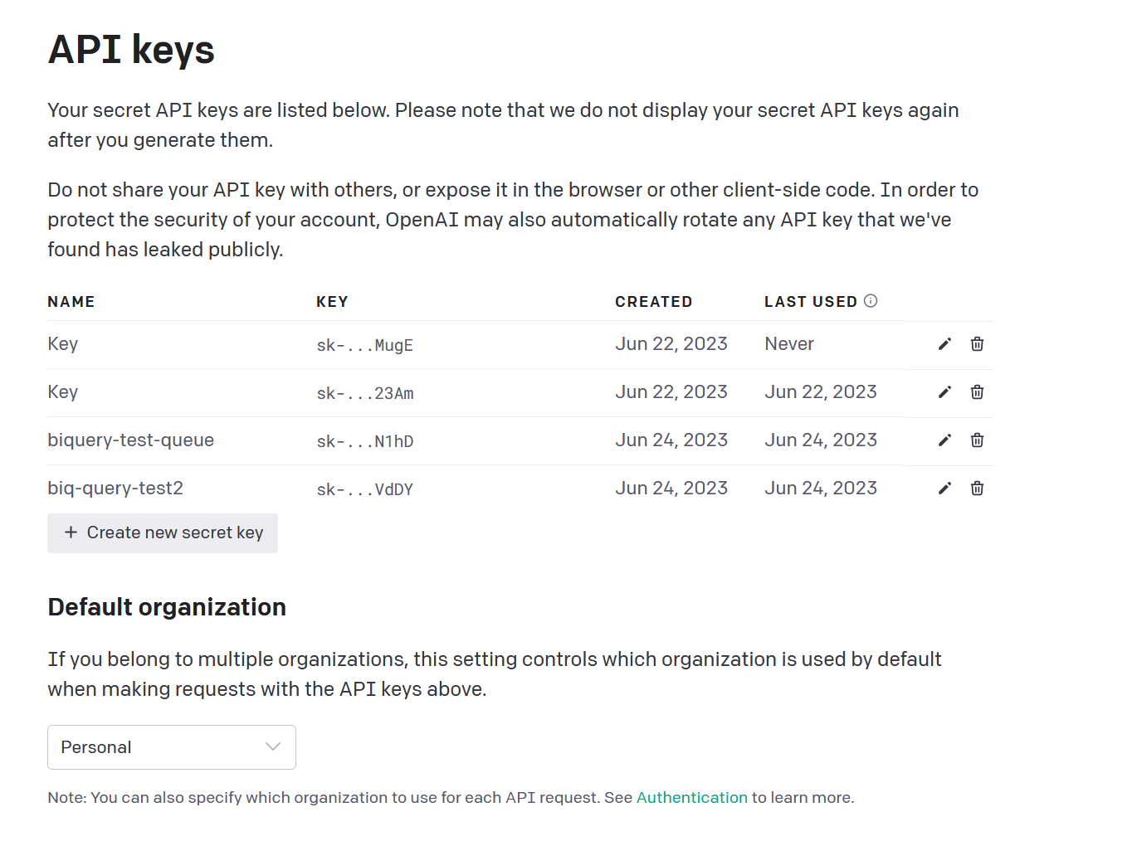Click the Name column header
The image size is (1137, 846).
[x=71, y=302]
